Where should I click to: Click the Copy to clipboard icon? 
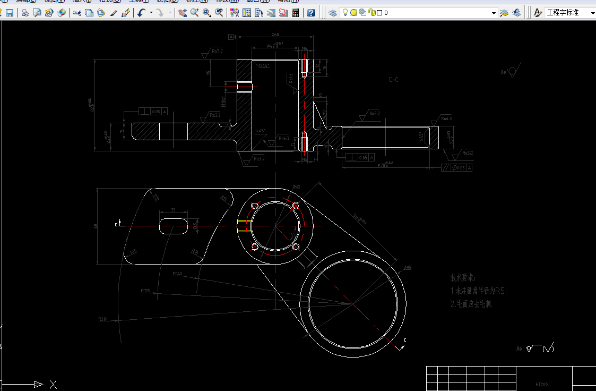coord(89,13)
